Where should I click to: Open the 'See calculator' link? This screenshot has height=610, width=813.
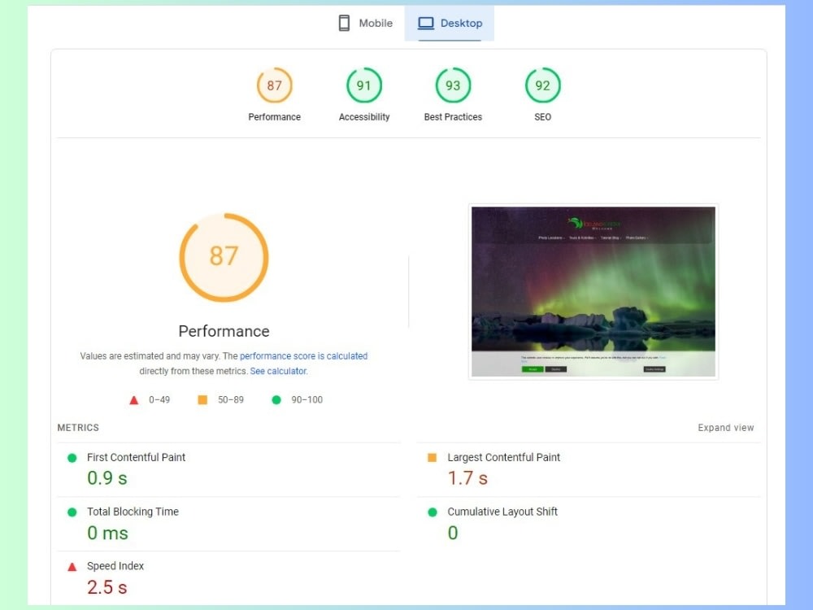[x=278, y=371]
